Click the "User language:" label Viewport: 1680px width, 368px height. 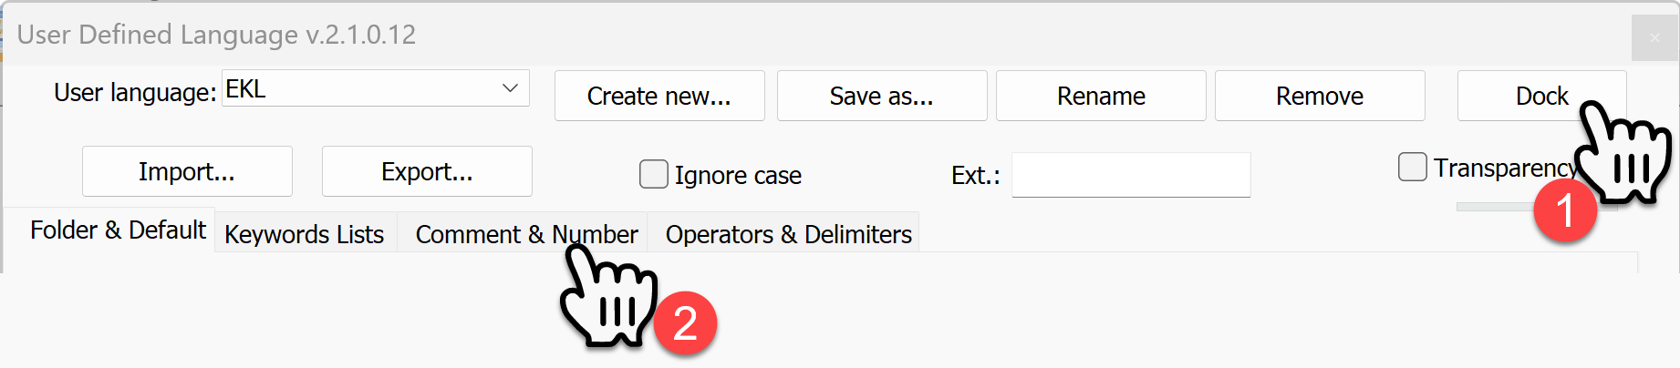[135, 92]
